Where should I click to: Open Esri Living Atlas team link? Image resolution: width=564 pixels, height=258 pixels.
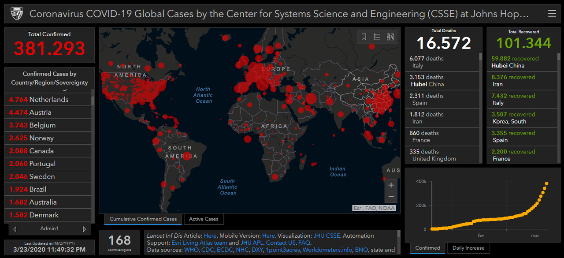199,243
